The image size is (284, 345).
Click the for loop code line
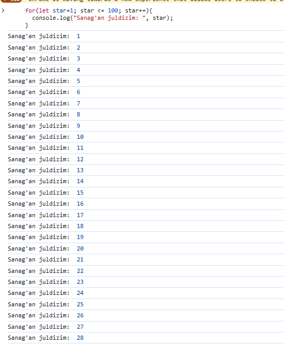89,10
